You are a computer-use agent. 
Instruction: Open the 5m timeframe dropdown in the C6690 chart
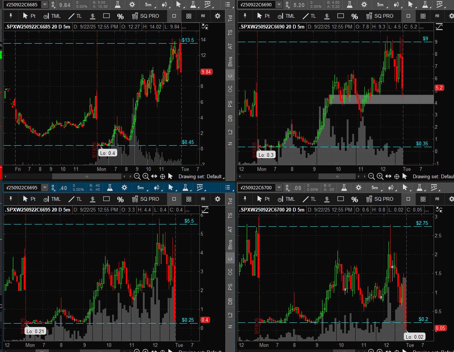380,4
